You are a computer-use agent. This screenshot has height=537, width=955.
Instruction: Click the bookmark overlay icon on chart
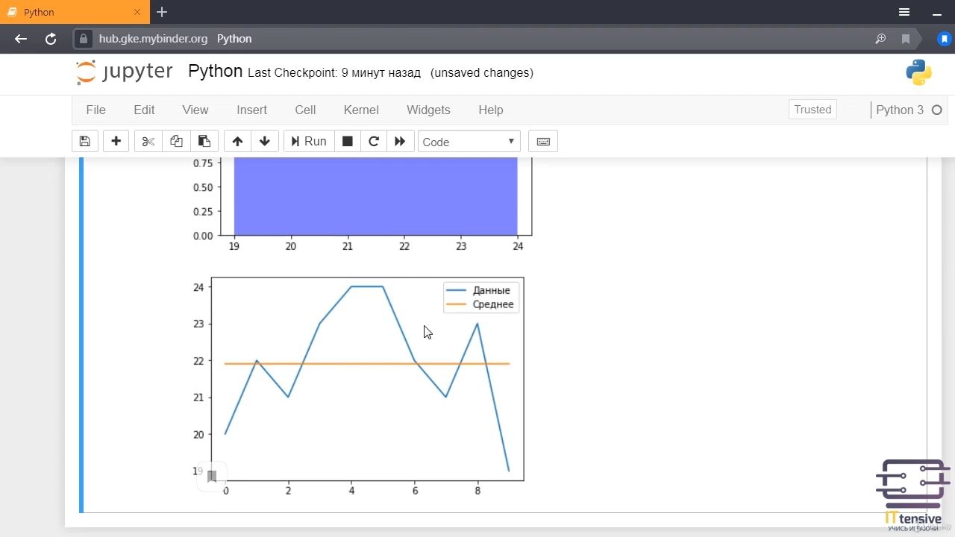[x=212, y=477]
